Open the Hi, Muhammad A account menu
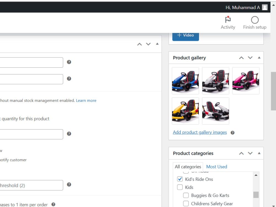276x207 pixels. click(243, 7)
